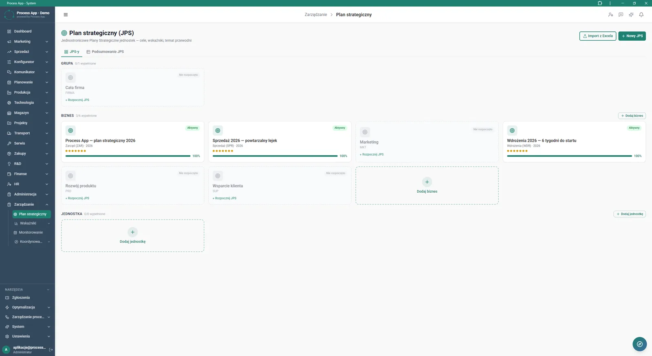Open Wdrożenia 2026 — 6 tygodni do startu
The width and height of the screenshot is (652, 356).
pyautogui.click(x=574, y=142)
